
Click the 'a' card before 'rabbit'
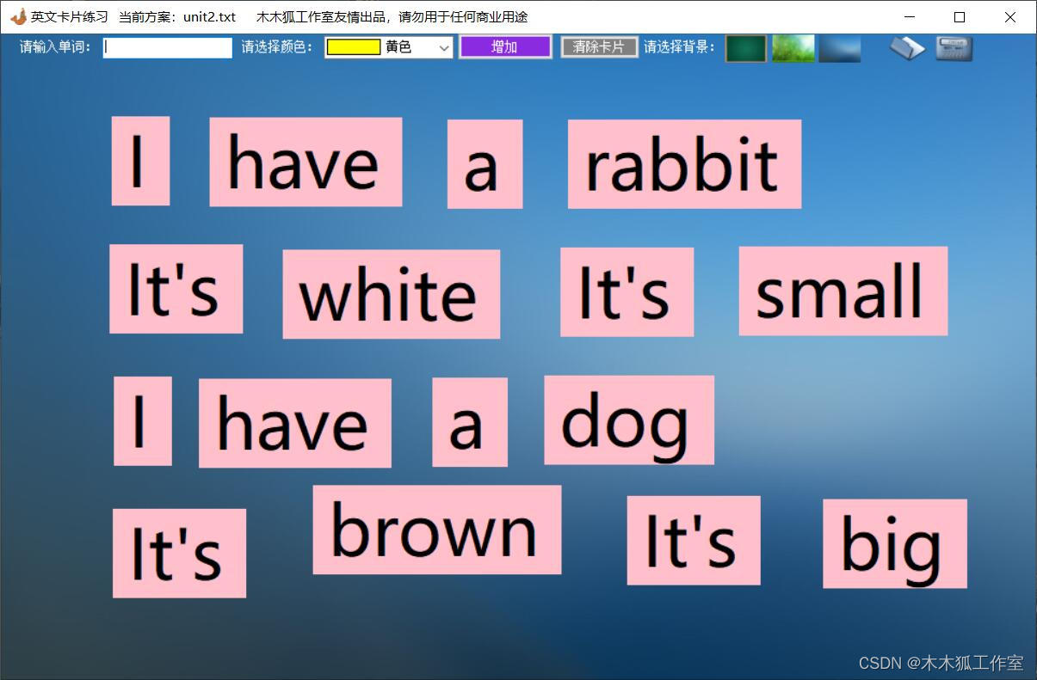485,164
